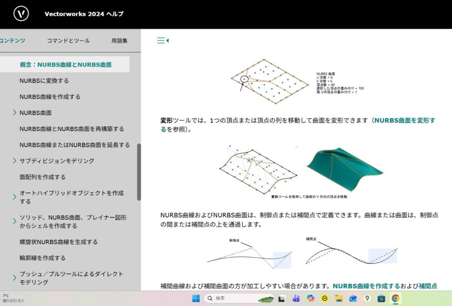Expand オートハイブリッドオブジェクトを作成する chevron
Image resolution: width=452 pixels, height=306 pixels.
click(15, 197)
